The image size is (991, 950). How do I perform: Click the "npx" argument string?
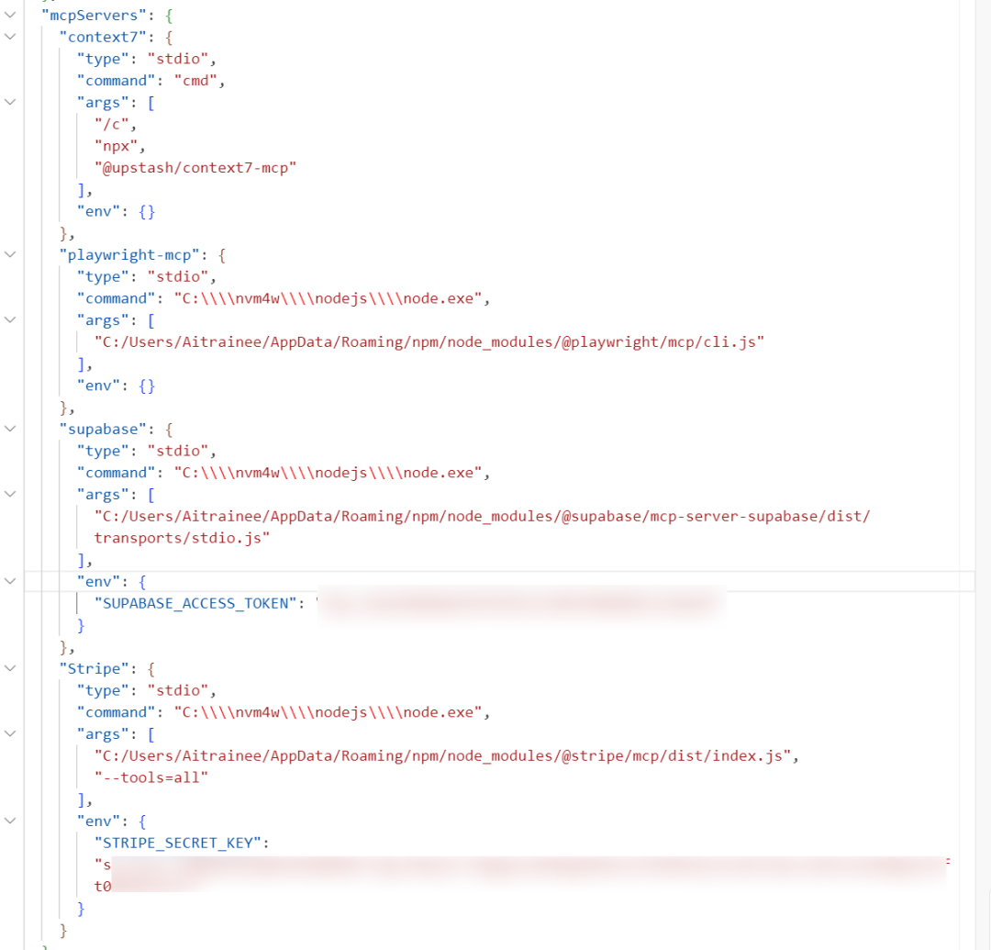116,146
